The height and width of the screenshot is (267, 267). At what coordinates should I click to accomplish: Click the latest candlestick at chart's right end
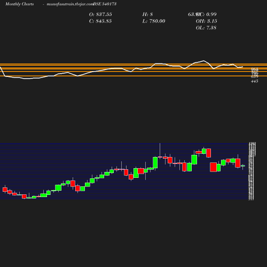coord(243,166)
